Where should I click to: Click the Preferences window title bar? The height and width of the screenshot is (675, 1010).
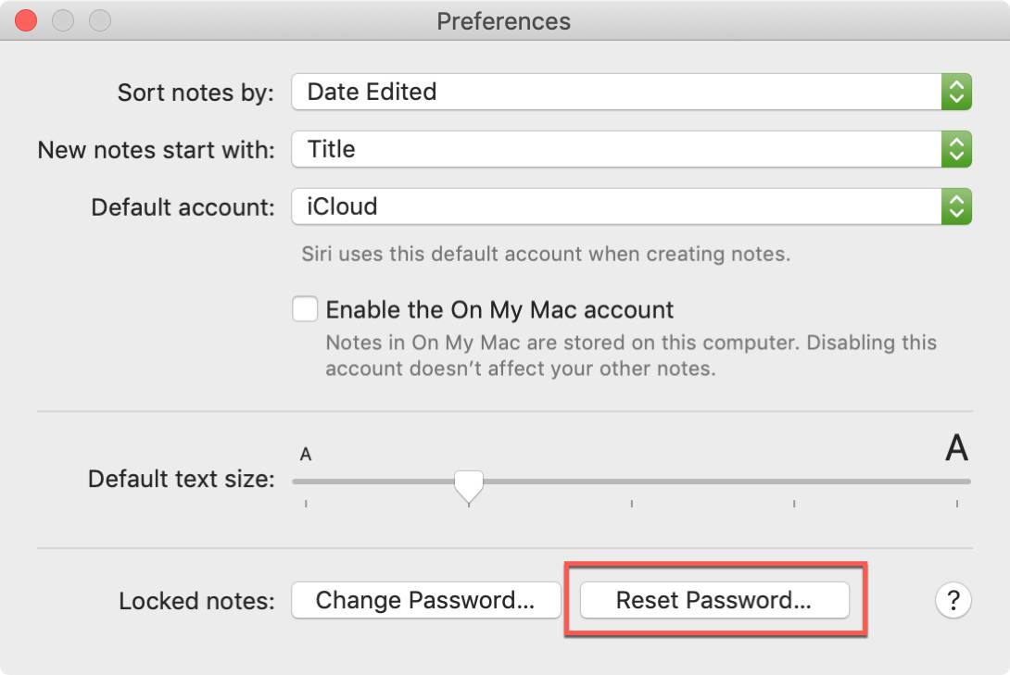coord(504,20)
